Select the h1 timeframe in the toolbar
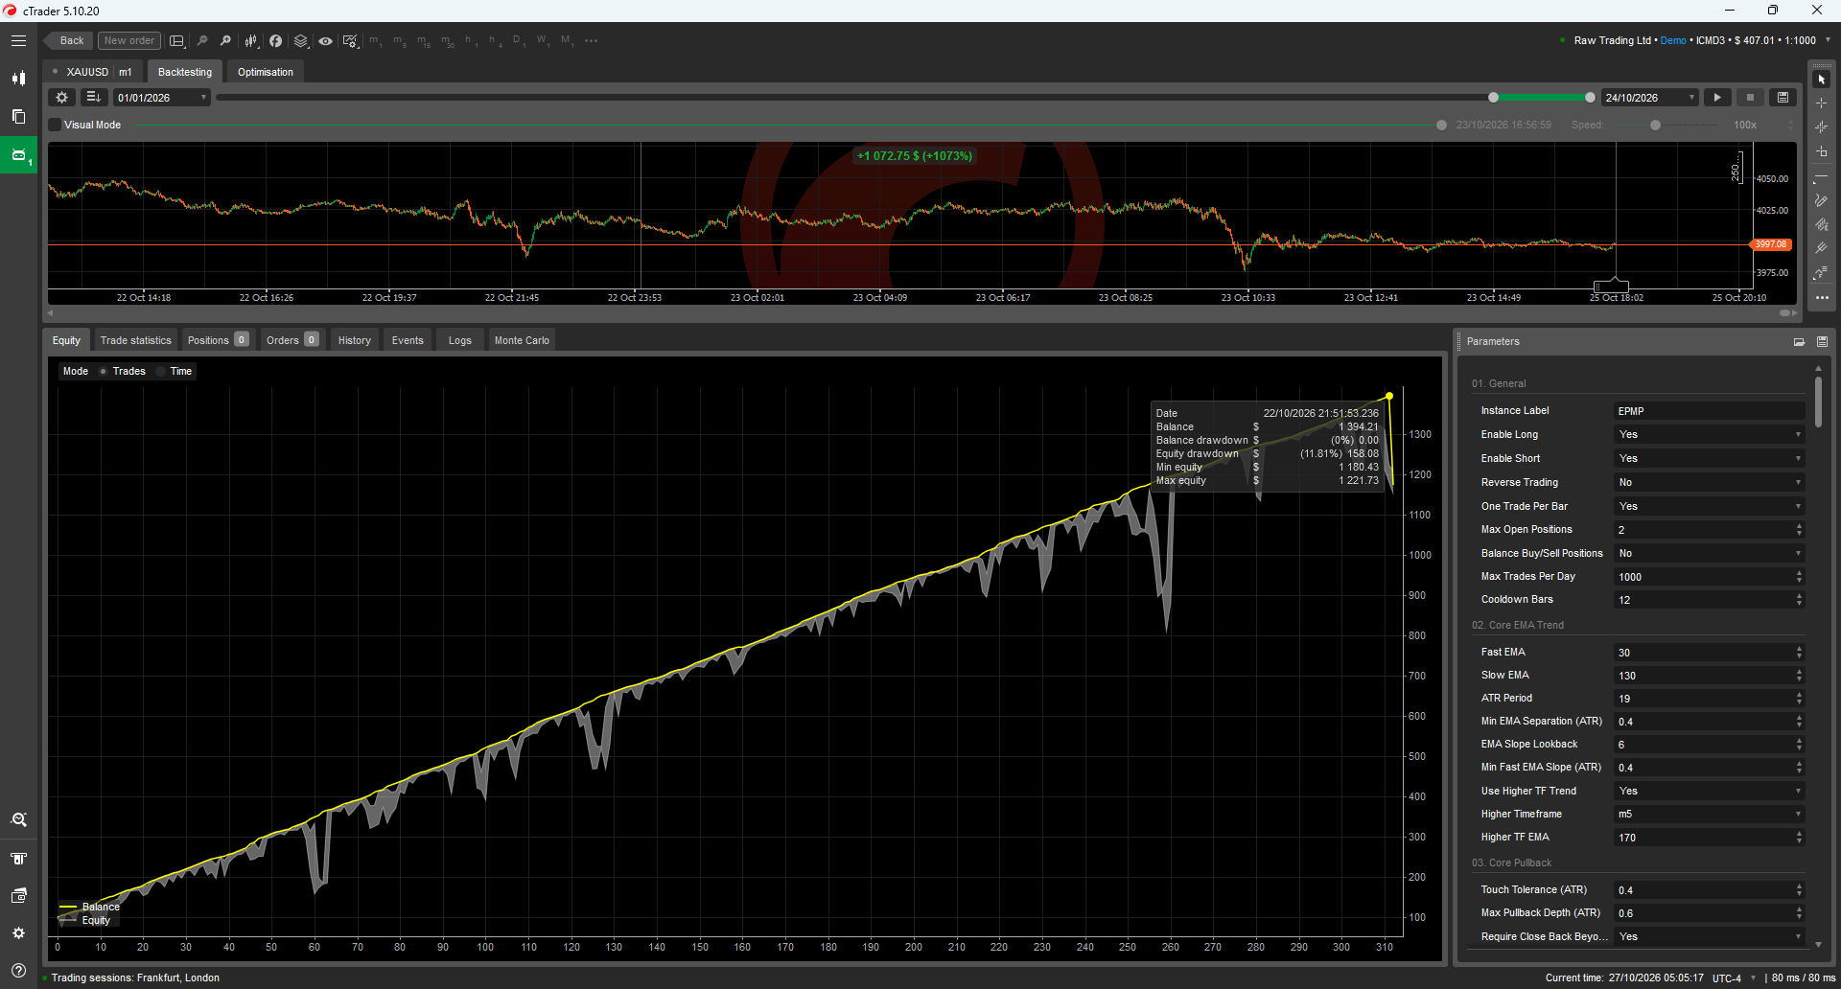1841x989 pixels. click(470, 41)
